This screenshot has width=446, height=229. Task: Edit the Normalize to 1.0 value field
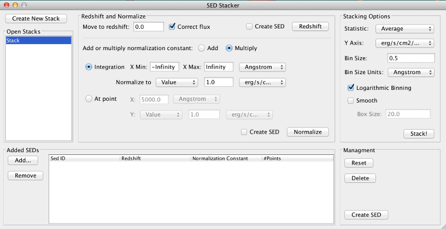pyautogui.click(x=219, y=82)
